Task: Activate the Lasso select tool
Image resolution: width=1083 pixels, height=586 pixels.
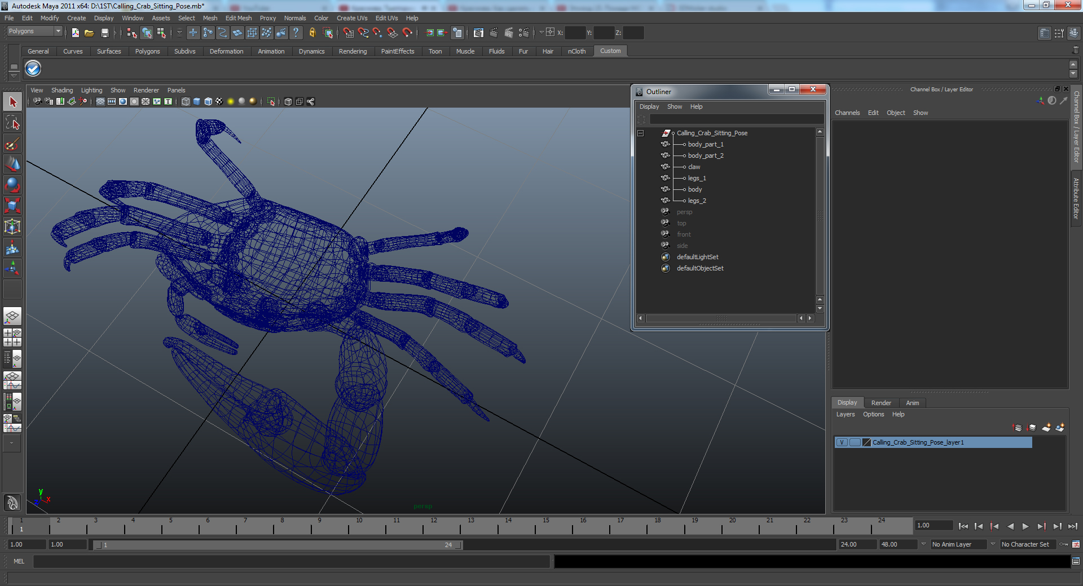Action: coord(12,123)
